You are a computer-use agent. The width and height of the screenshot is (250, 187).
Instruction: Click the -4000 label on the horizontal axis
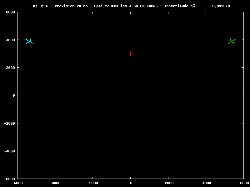55,183
